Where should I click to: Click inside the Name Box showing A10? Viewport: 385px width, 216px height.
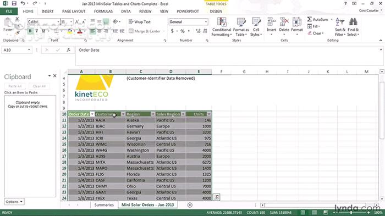point(14,50)
